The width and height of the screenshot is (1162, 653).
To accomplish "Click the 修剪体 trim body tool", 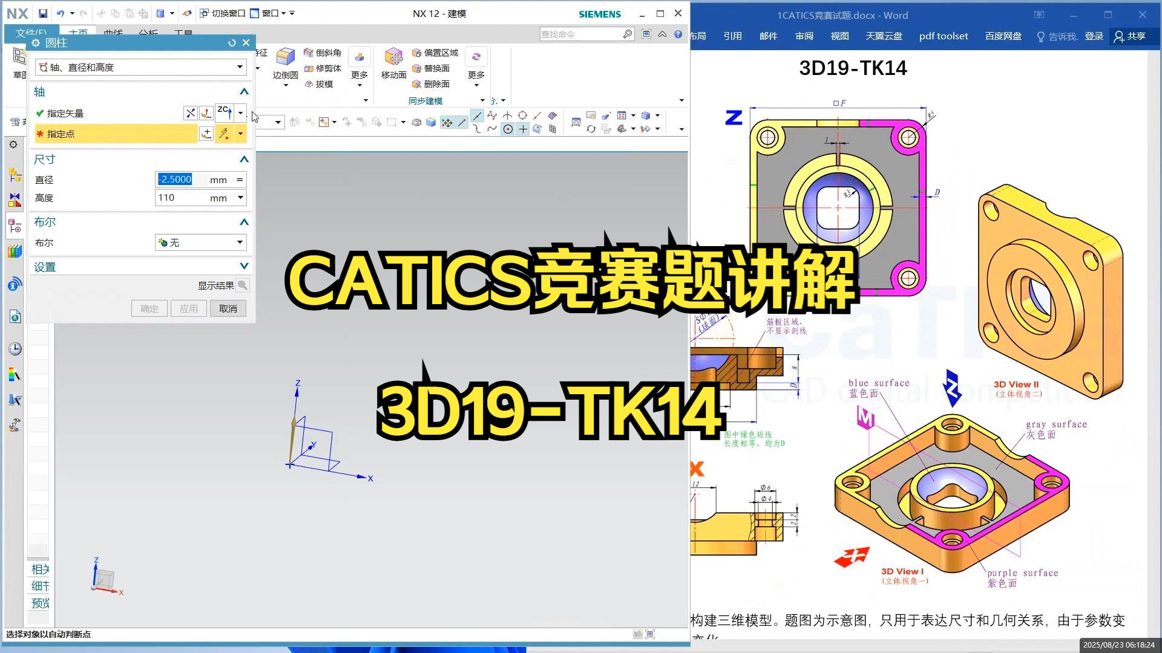I will point(323,68).
